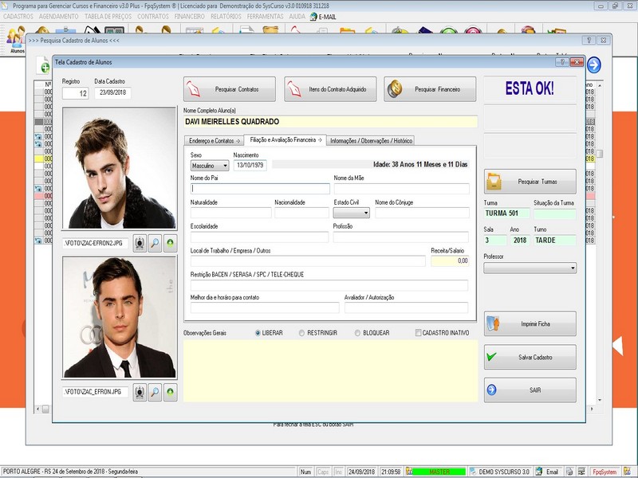Click vertical scrollbar thumb in Pesquisa Cadastro list

600,154
